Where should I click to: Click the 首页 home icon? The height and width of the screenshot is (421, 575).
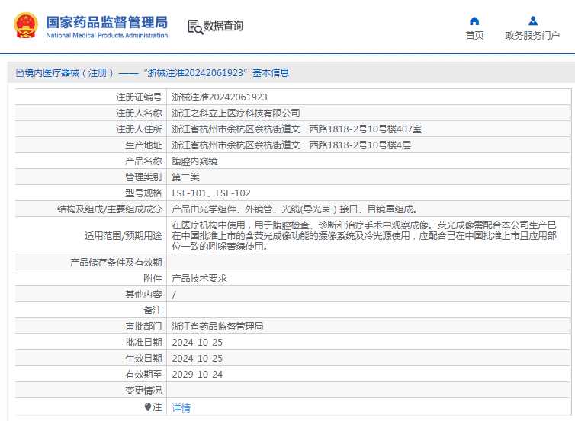coord(474,21)
